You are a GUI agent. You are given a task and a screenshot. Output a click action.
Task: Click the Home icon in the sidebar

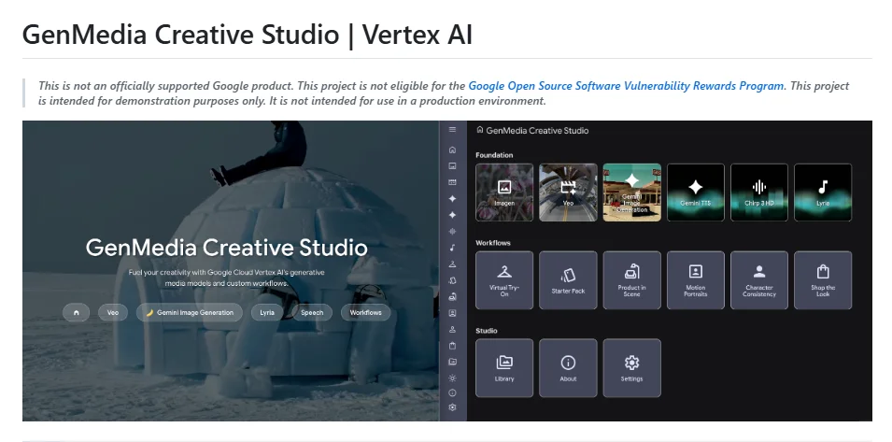452,150
